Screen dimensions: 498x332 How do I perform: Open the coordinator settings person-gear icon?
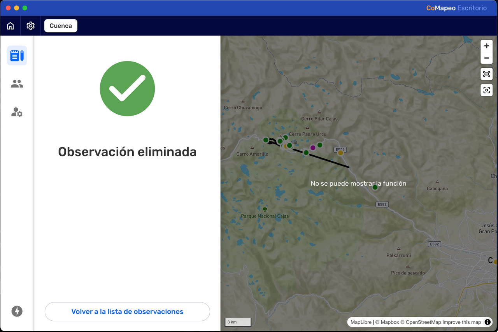pyautogui.click(x=17, y=112)
